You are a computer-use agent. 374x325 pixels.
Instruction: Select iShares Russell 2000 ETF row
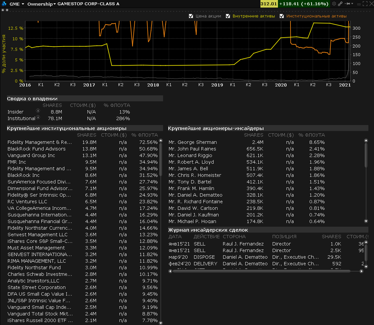tap(83, 320)
